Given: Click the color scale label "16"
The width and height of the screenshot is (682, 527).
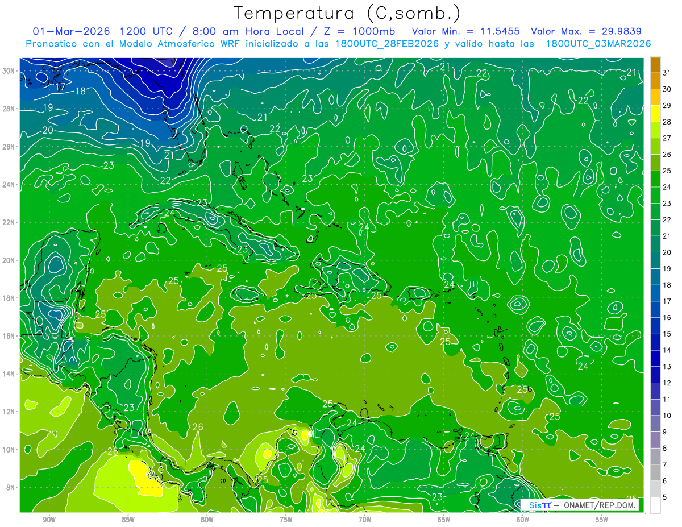Looking at the screenshot, I should pyautogui.click(x=667, y=317).
